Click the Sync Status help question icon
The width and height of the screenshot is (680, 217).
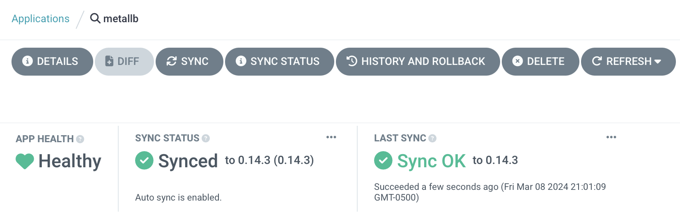[206, 139]
